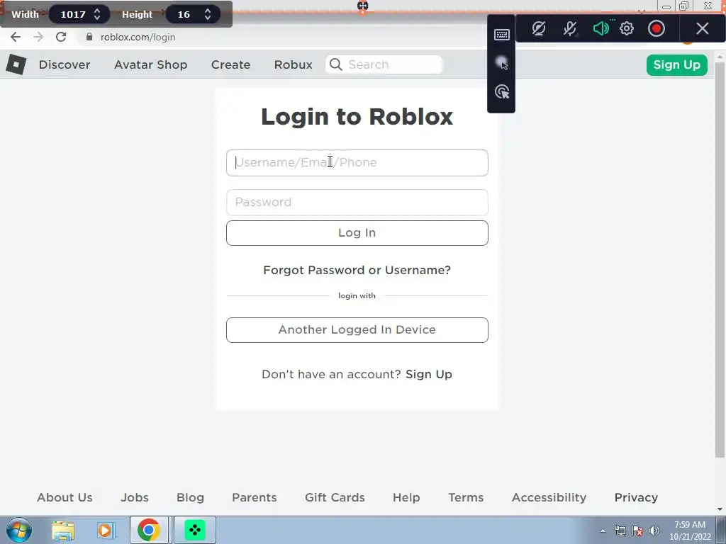
Task: Open the Create menu item
Action: pos(230,64)
